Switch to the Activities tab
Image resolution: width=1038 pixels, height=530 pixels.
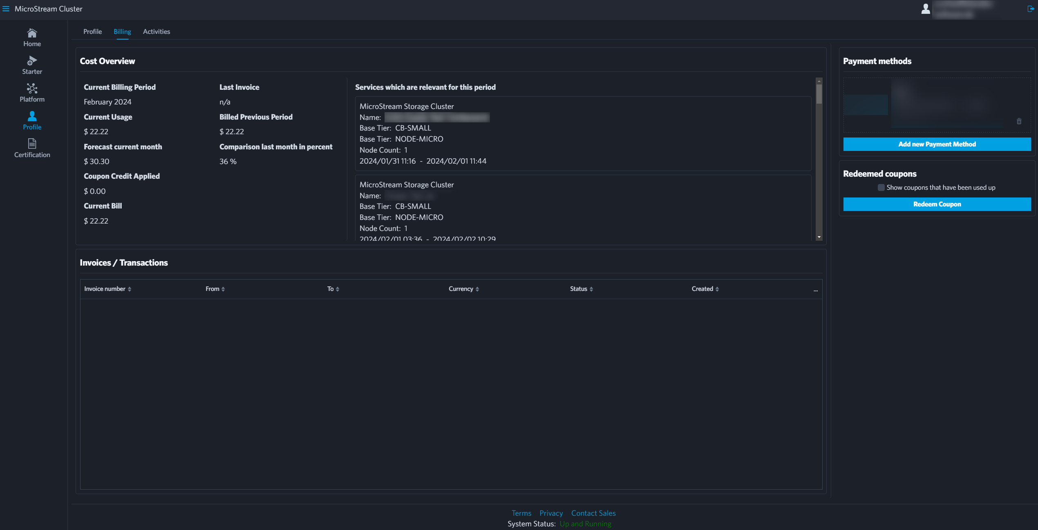pos(157,31)
